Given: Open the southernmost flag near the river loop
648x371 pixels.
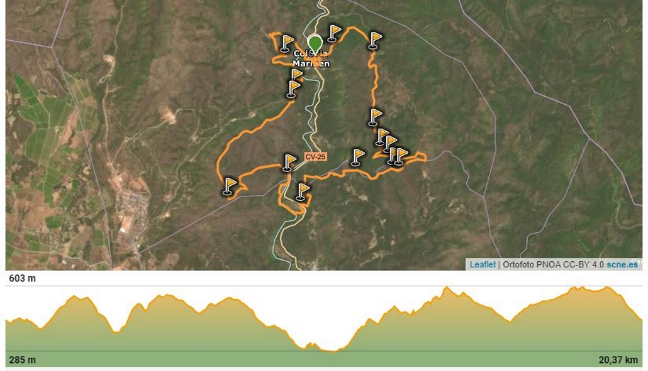Looking at the screenshot, I should point(303,192).
